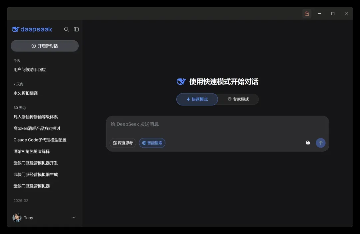
Task: Click Tony's profile avatar
Action: tap(17, 218)
